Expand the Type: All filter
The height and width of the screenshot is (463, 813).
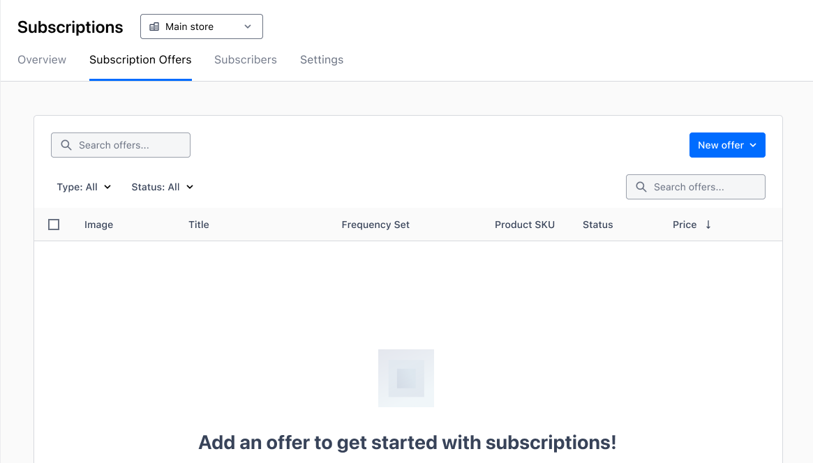[84, 187]
